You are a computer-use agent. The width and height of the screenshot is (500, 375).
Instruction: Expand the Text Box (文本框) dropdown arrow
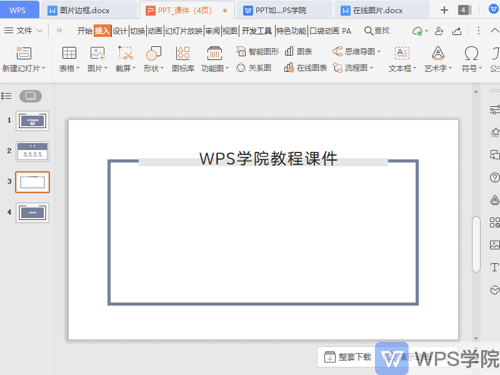[x=414, y=68]
